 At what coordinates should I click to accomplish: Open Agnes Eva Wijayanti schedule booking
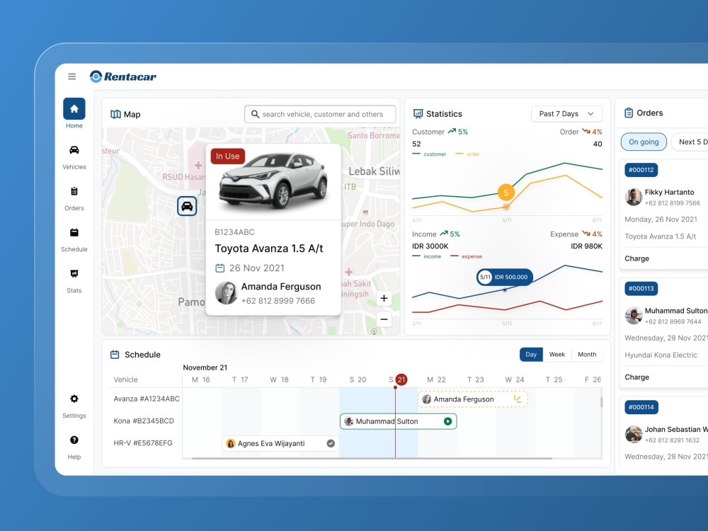280,443
